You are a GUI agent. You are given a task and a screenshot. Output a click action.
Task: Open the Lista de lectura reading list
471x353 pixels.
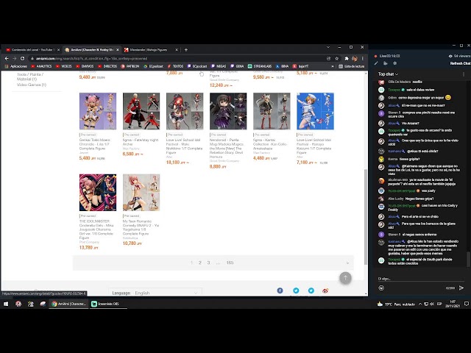pyautogui.click(x=352, y=66)
